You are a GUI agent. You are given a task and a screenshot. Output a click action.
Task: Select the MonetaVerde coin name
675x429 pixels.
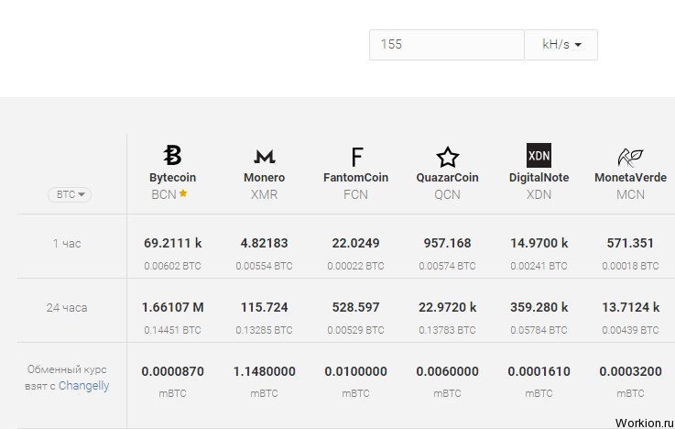click(x=631, y=178)
